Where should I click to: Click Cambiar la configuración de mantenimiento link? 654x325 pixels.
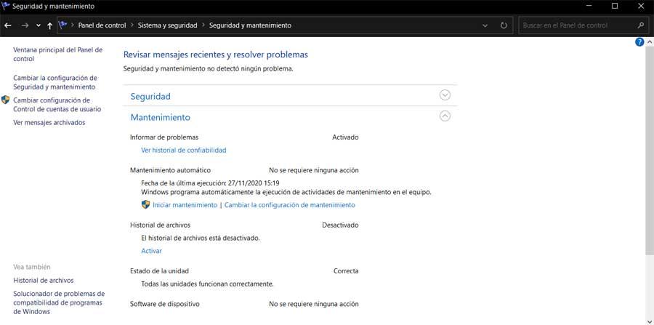[x=290, y=205]
